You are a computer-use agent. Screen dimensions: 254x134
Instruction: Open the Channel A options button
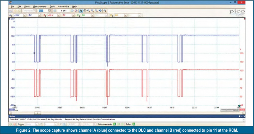click(11, 15)
